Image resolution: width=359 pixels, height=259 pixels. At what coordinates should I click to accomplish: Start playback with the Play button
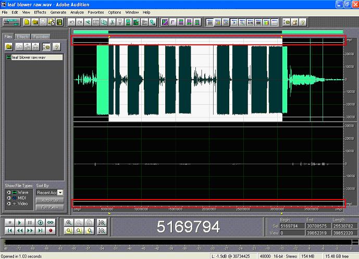coord(20,223)
